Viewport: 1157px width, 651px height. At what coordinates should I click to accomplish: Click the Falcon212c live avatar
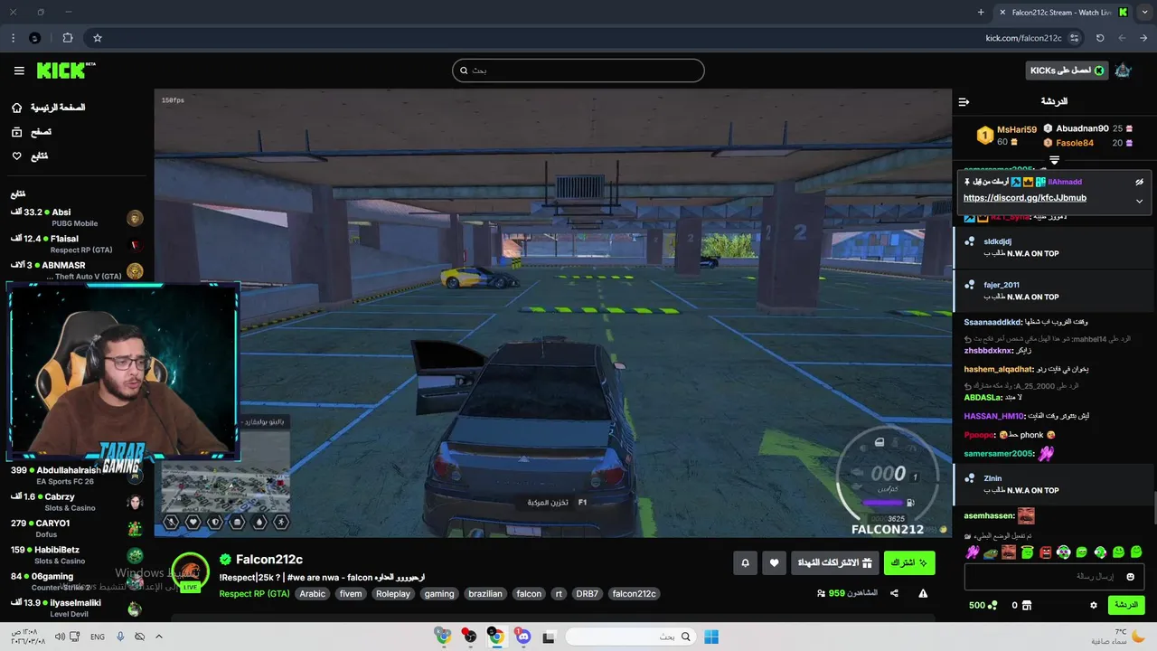tap(190, 571)
